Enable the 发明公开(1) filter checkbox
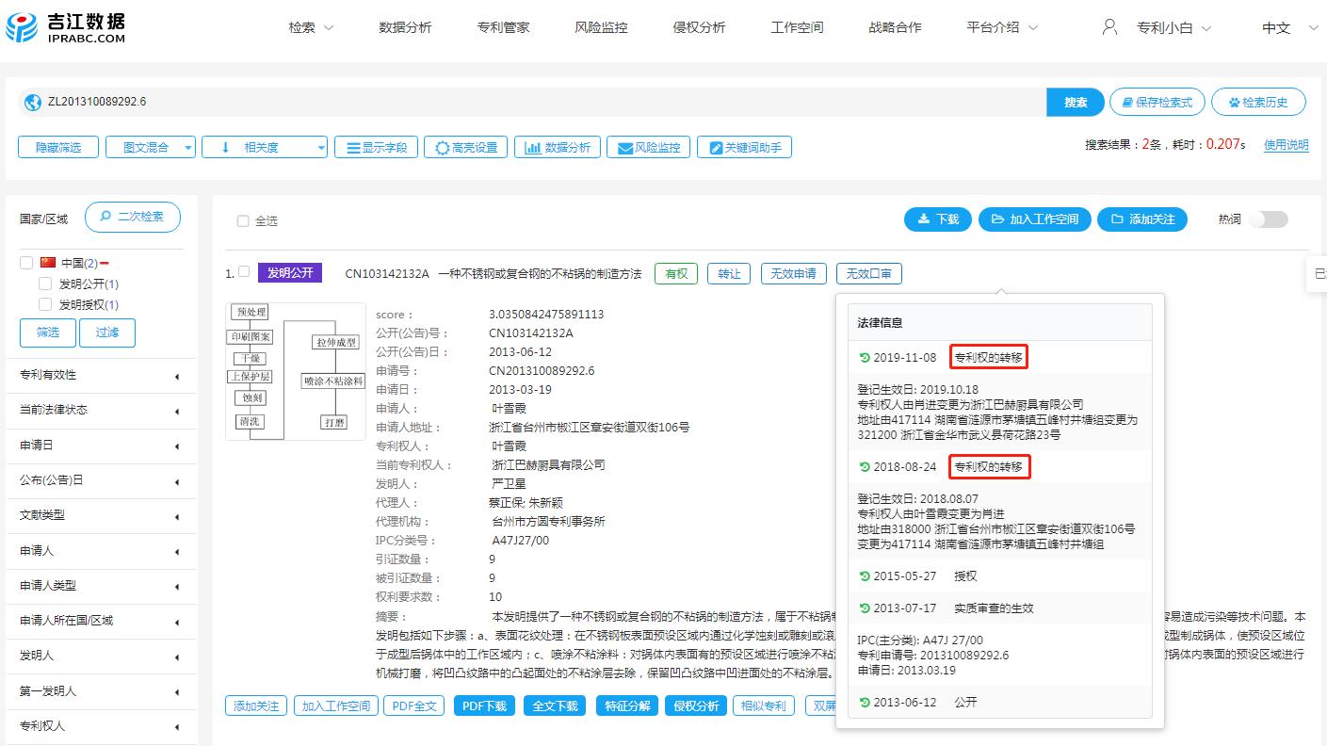 [43, 284]
